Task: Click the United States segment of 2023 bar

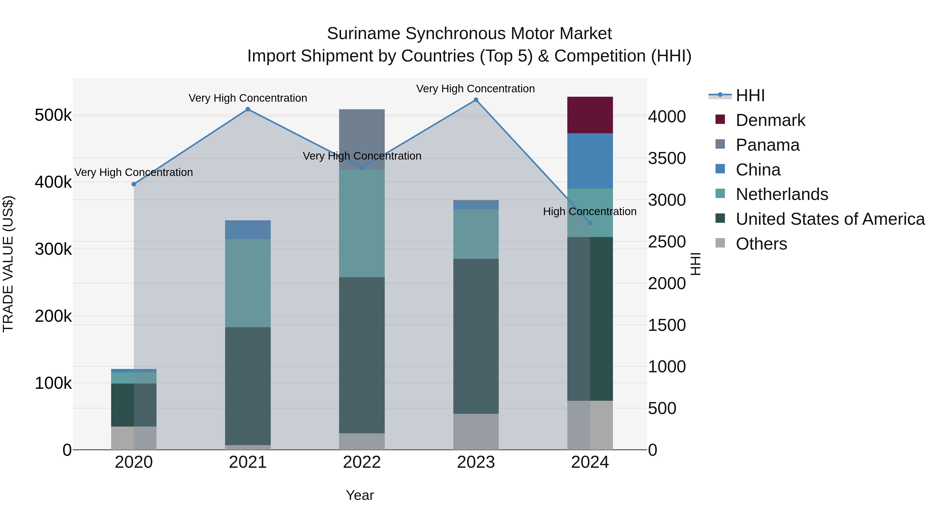Action: point(476,336)
